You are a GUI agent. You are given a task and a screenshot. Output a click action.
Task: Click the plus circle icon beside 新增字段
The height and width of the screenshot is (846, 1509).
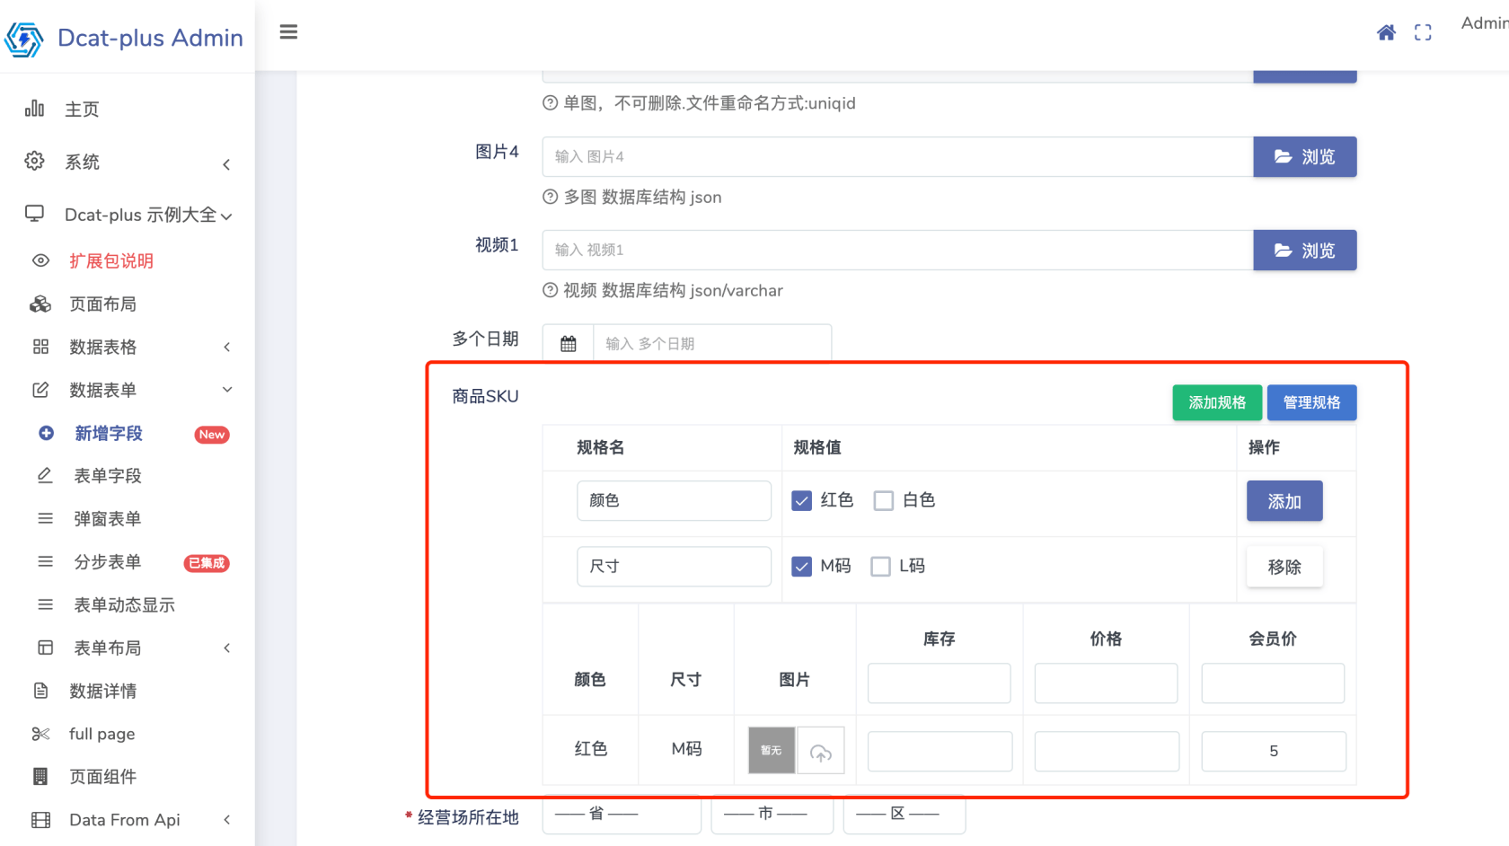tap(46, 433)
